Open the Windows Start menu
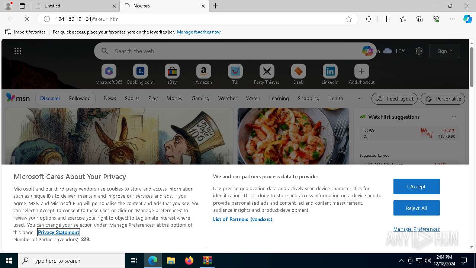This screenshot has height=268, width=476. pyautogui.click(x=9, y=261)
